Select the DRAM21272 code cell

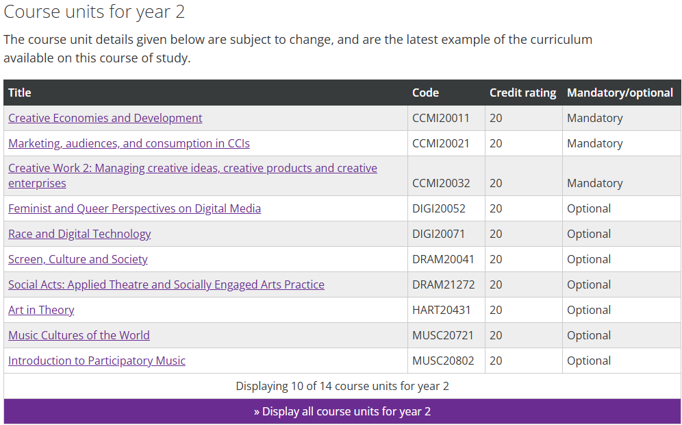(x=446, y=284)
